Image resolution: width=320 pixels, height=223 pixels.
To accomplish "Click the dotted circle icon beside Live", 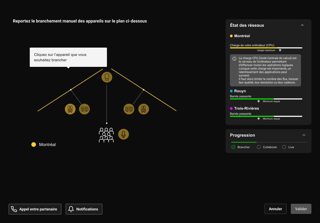I will click(x=284, y=147).
